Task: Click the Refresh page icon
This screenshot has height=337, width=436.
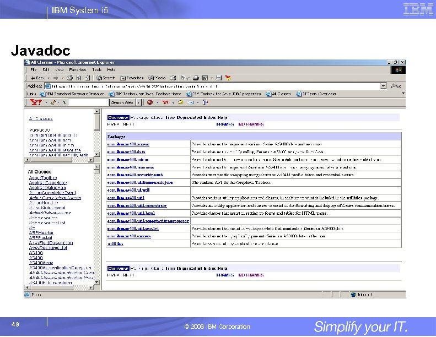Action: coord(79,78)
